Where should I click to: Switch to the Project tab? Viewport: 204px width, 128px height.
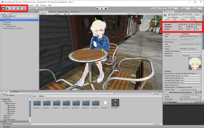pos(5,92)
